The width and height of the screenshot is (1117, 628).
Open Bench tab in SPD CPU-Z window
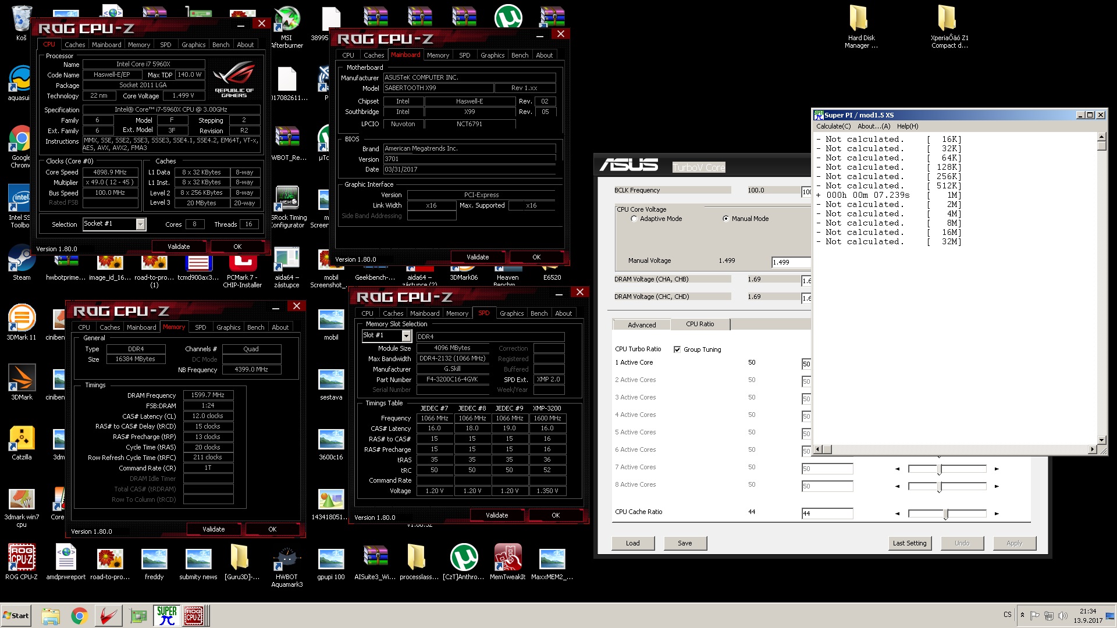click(x=539, y=313)
